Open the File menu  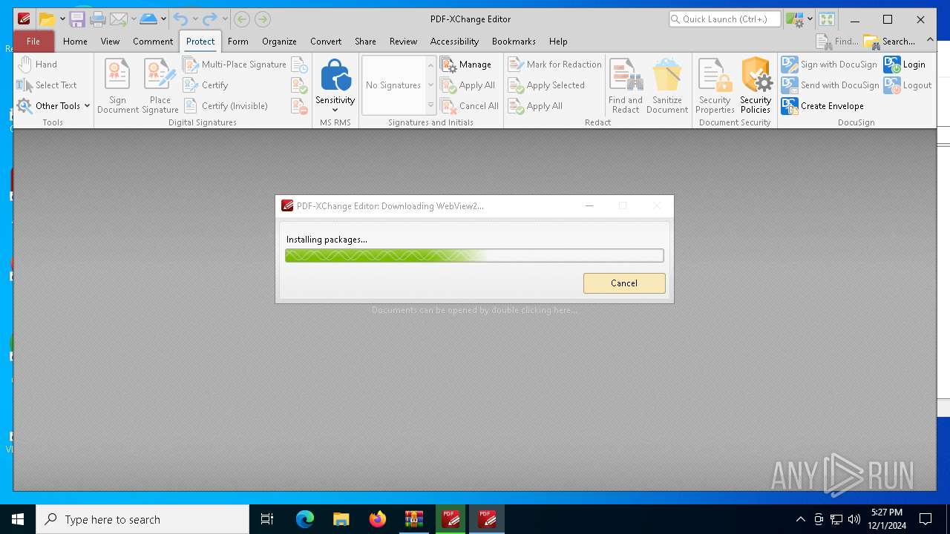click(x=33, y=42)
